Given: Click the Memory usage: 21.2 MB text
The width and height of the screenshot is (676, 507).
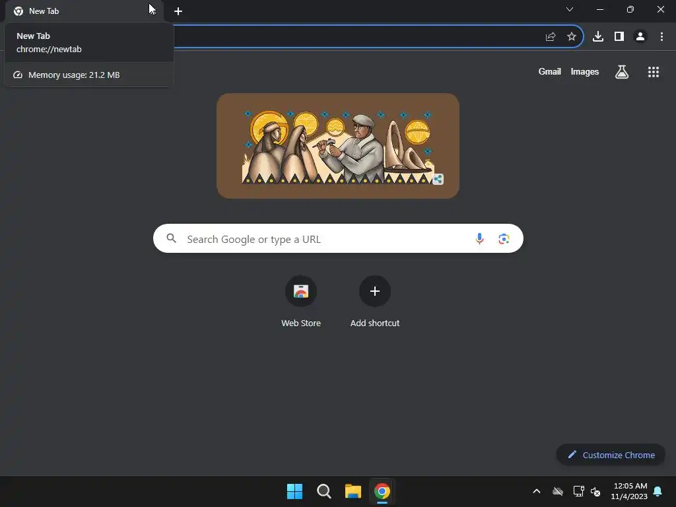Looking at the screenshot, I should [74, 75].
